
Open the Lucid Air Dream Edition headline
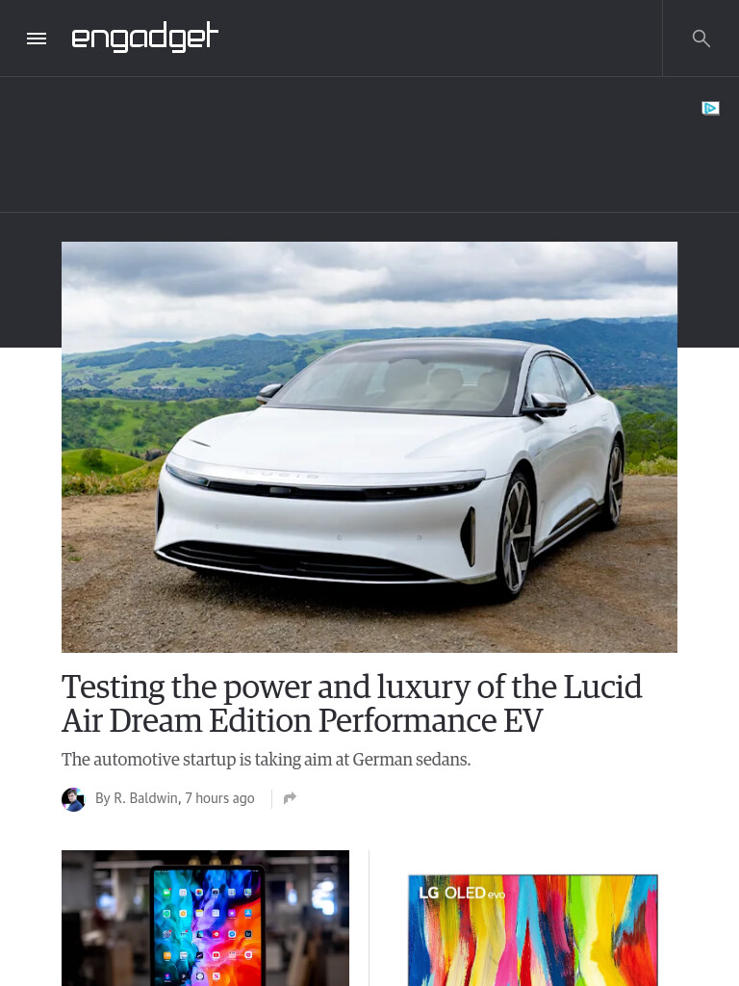tap(352, 703)
